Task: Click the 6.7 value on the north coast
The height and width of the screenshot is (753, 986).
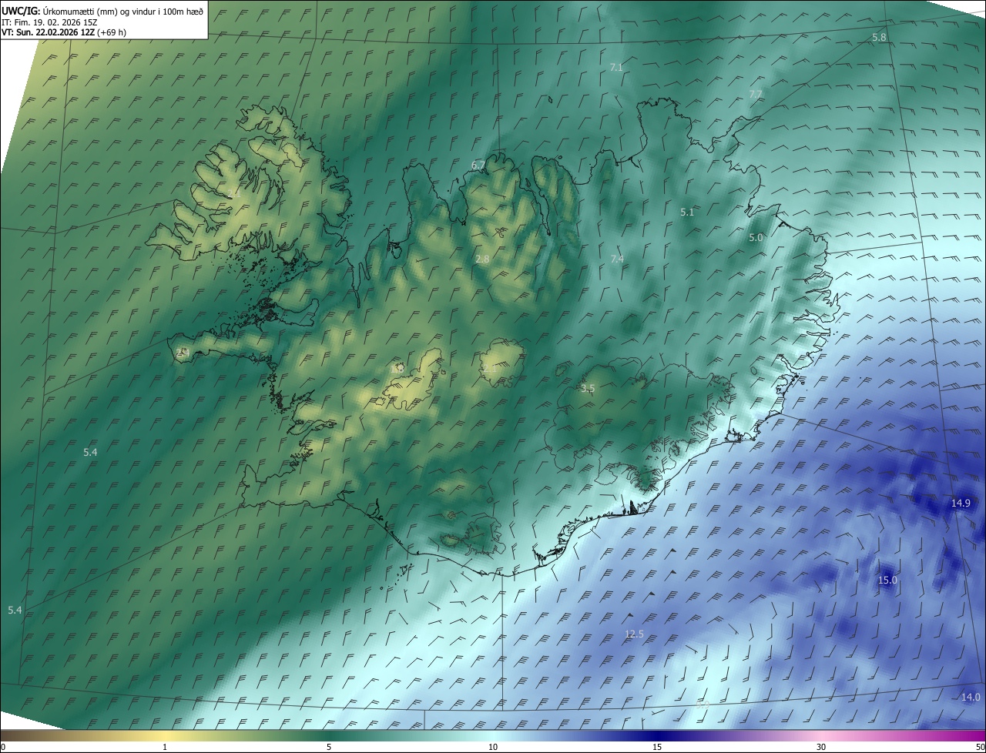Action: [x=478, y=166]
